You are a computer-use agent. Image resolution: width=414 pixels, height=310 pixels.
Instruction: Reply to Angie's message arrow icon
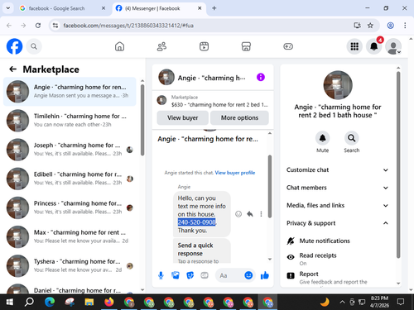point(250,214)
